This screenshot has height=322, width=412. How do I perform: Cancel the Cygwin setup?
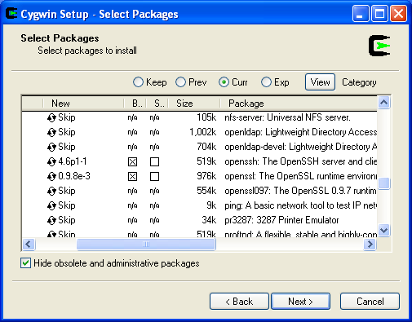(x=370, y=302)
